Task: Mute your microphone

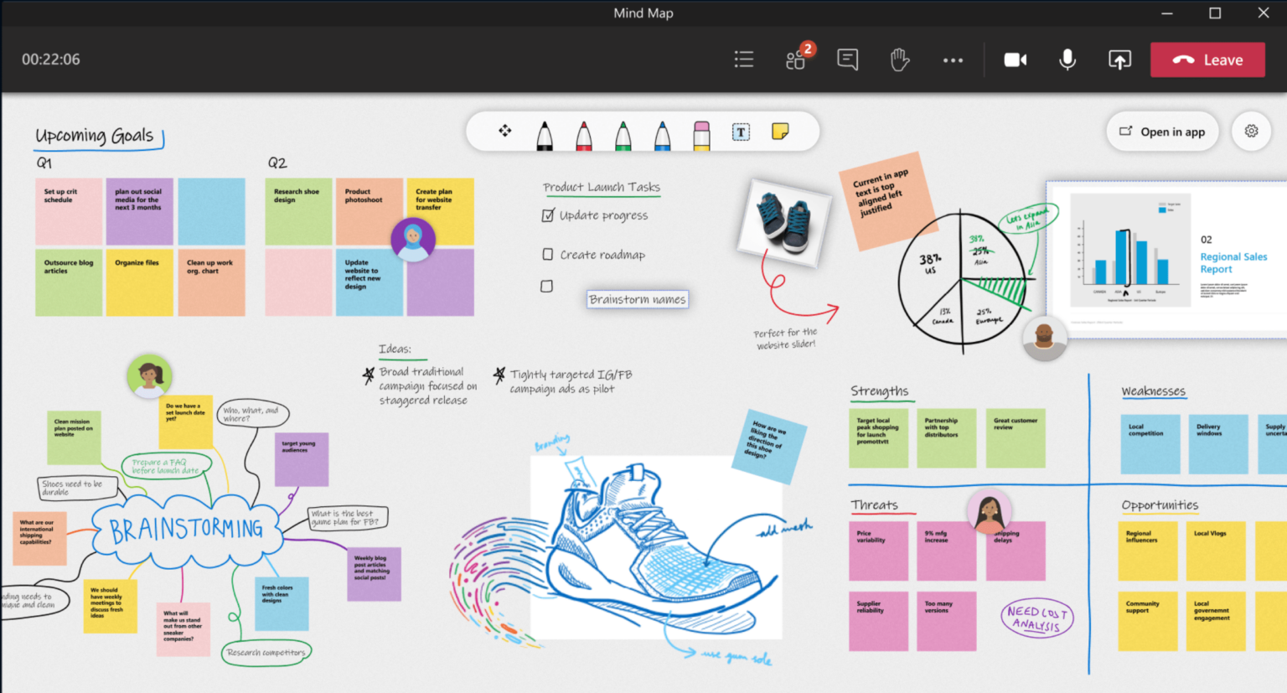Action: click(x=1067, y=59)
